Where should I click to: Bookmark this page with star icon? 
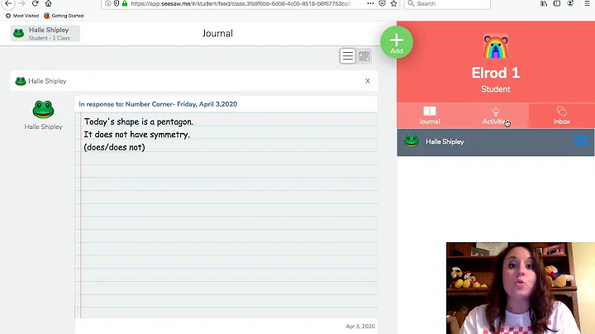[x=394, y=3]
